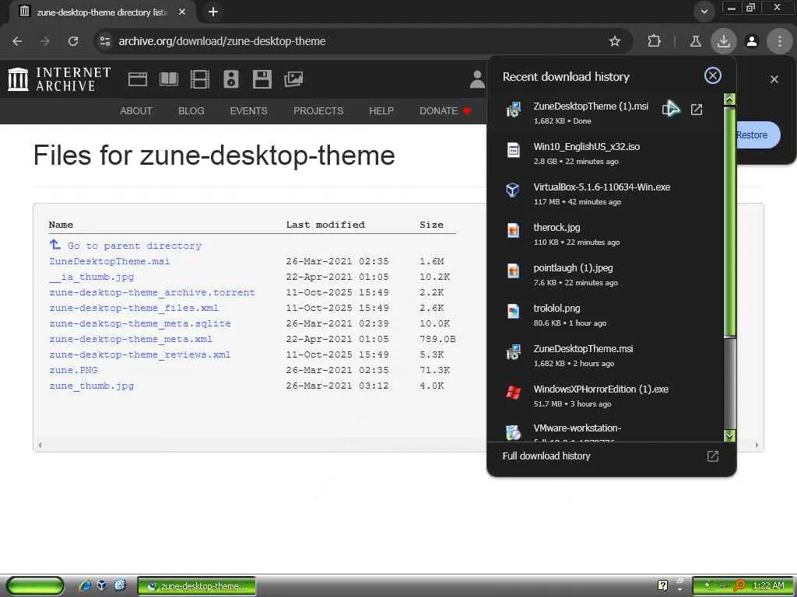Open a new browser tab

point(213,11)
